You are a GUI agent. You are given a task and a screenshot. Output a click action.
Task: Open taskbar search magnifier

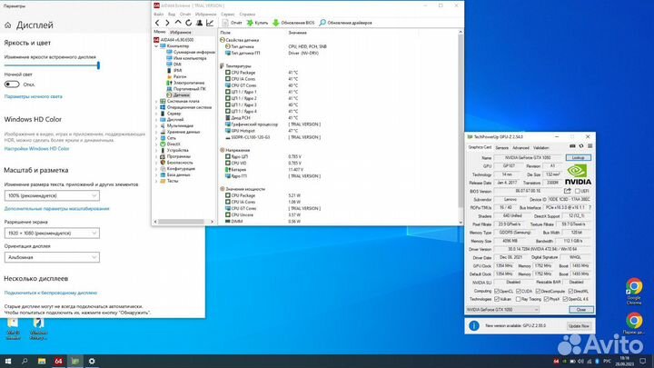coord(25,361)
